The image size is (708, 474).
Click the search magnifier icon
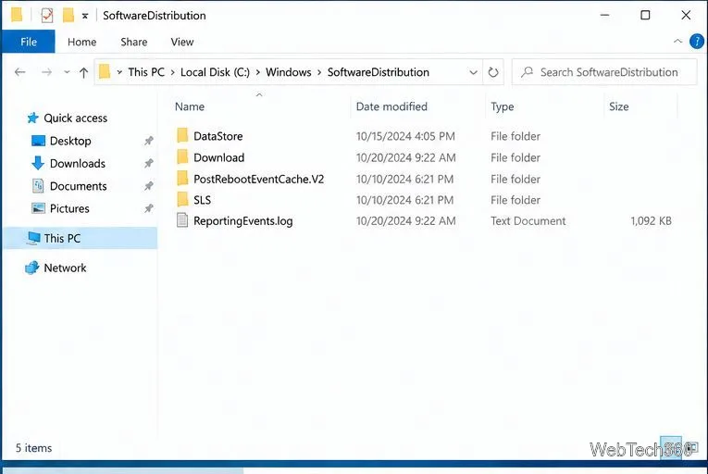(x=527, y=72)
